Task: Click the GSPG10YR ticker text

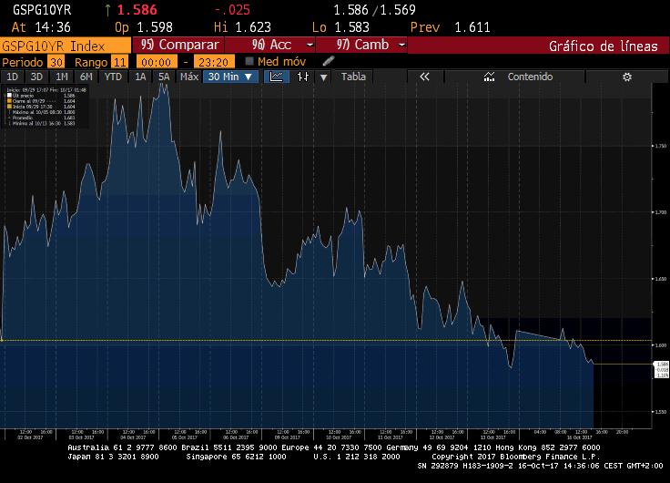Action: (x=42, y=10)
